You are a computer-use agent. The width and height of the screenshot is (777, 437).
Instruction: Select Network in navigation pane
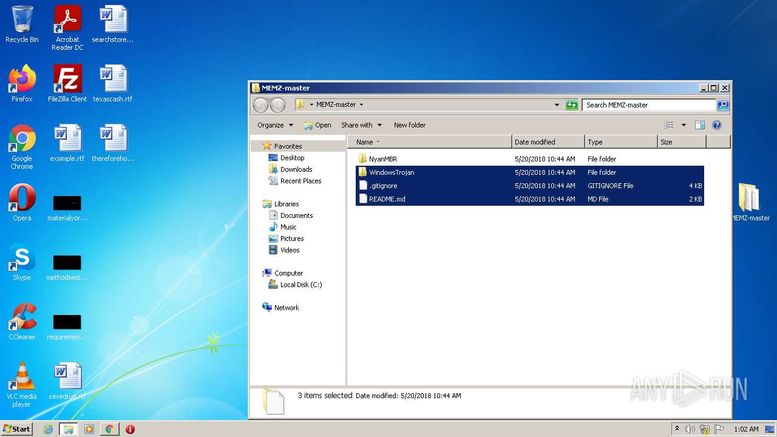point(287,308)
